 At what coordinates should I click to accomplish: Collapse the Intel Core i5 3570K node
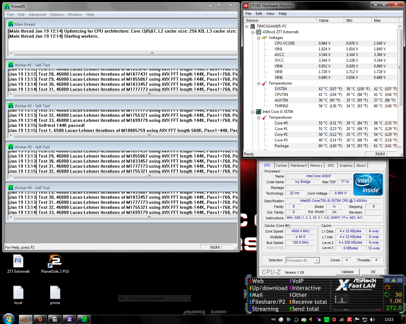click(253, 112)
